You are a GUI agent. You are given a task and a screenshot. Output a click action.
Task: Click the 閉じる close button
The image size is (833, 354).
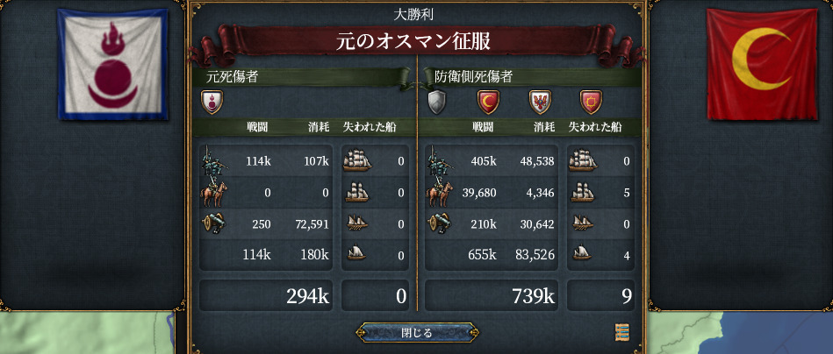pyautogui.click(x=417, y=333)
